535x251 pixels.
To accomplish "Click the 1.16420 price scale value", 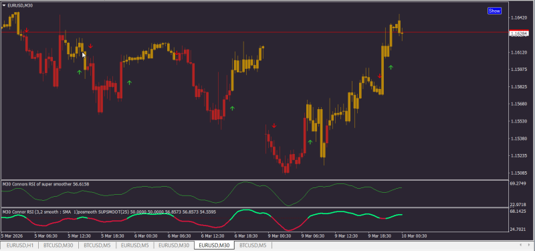I will tap(520, 18).
